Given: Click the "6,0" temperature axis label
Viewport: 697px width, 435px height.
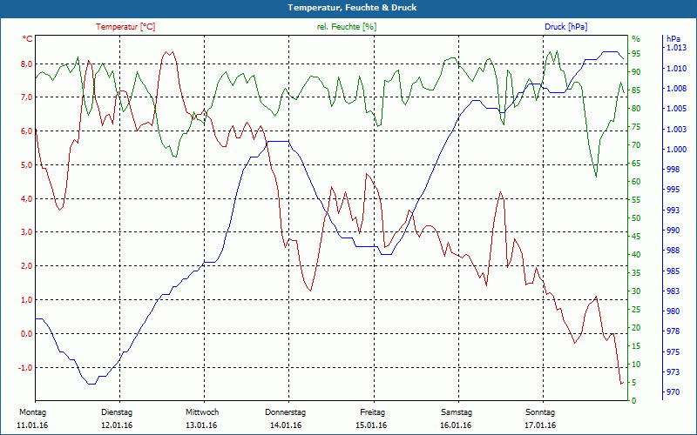Looking at the screenshot, I should coord(27,131).
